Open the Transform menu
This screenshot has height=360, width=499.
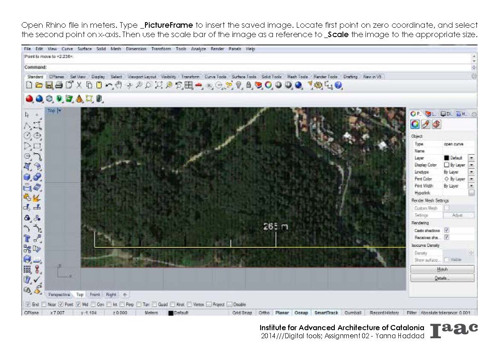click(160, 49)
